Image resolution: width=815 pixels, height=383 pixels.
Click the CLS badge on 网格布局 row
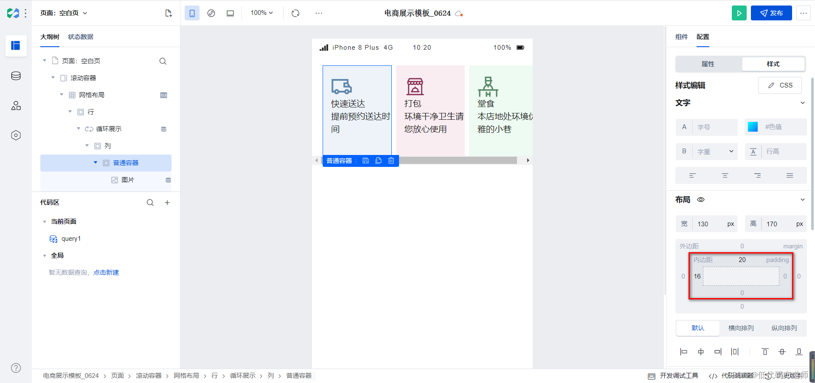[163, 95]
